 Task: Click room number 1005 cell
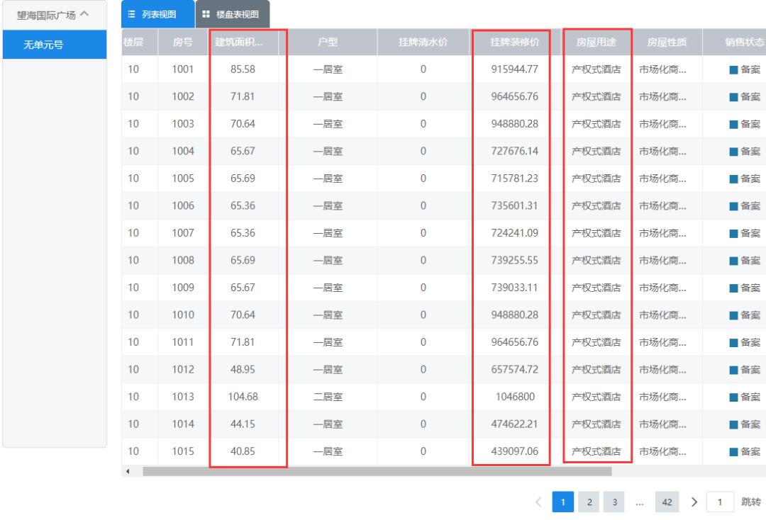(183, 179)
